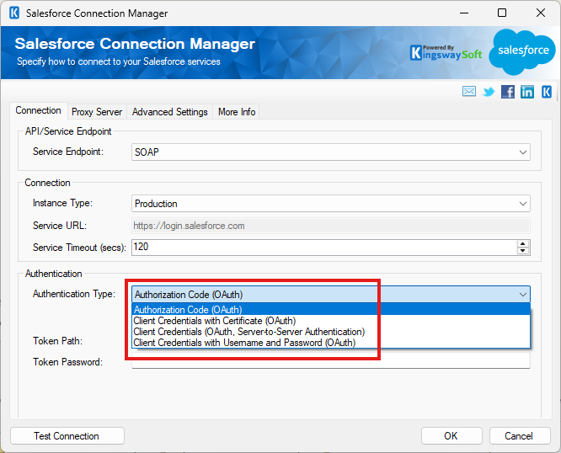Confirm with the OK button
This screenshot has height=453, width=561.
(451, 436)
